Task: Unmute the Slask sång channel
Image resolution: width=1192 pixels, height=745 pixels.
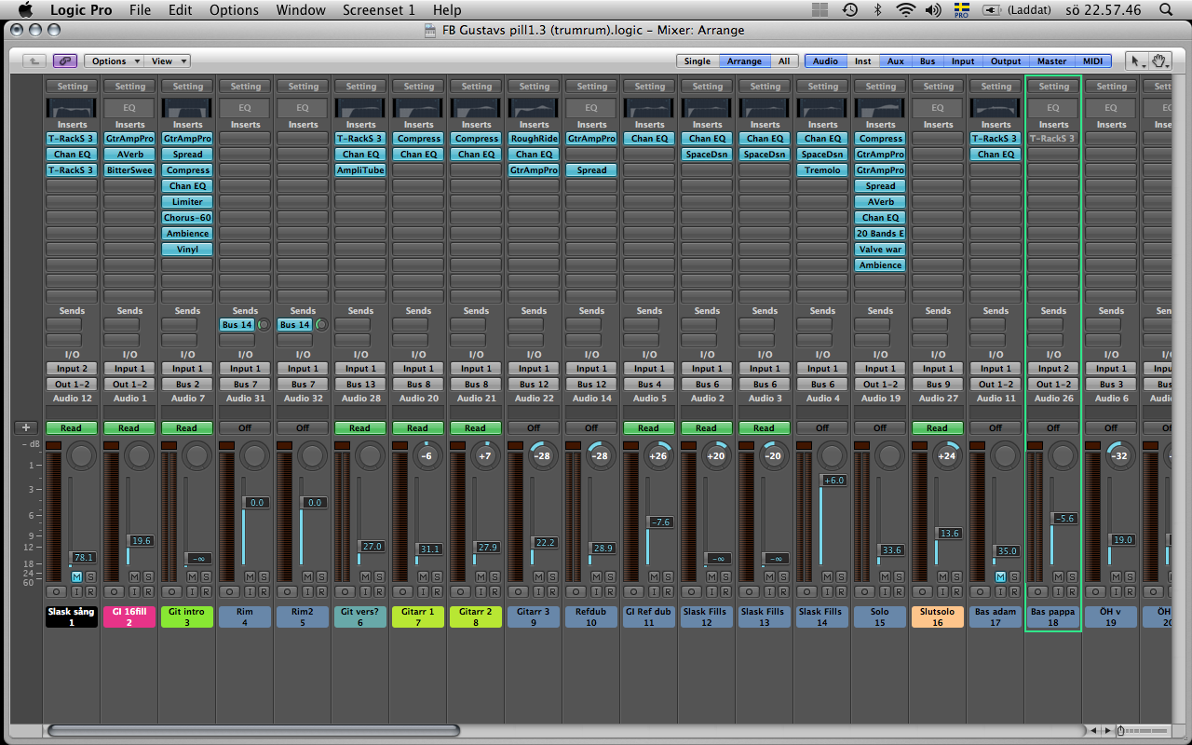Action: [76, 576]
